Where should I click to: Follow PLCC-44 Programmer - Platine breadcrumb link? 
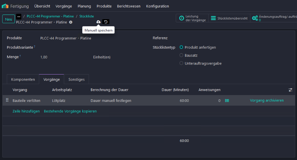[x=50, y=16]
